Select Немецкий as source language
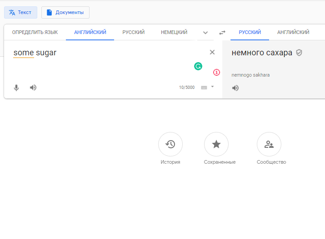The height and width of the screenshot is (239, 325). (174, 32)
